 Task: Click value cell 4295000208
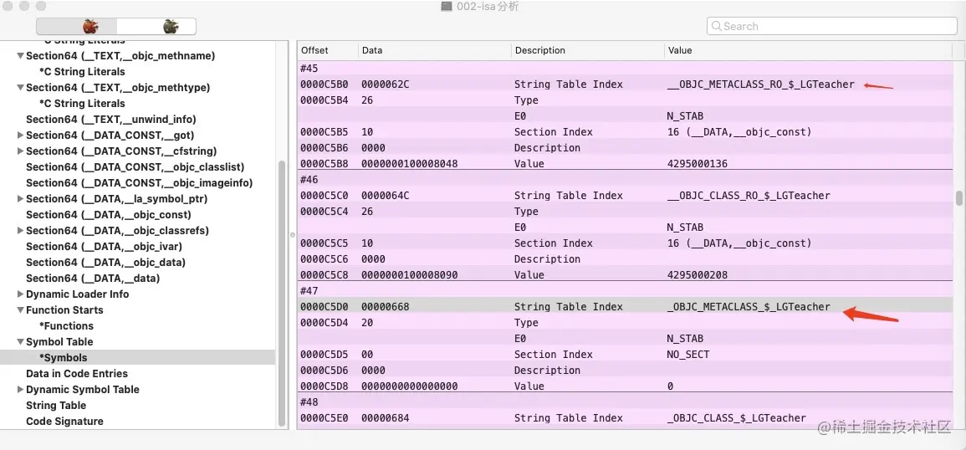click(697, 275)
